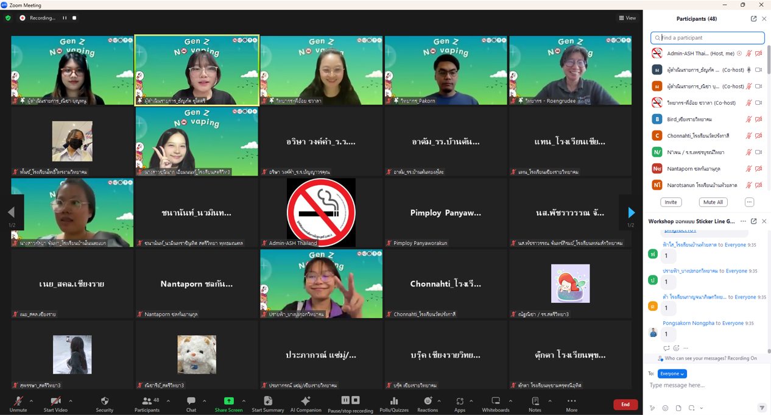Toggle the Chat panel from the toolbar
Viewport: 771px width, 415px height.
(x=191, y=403)
